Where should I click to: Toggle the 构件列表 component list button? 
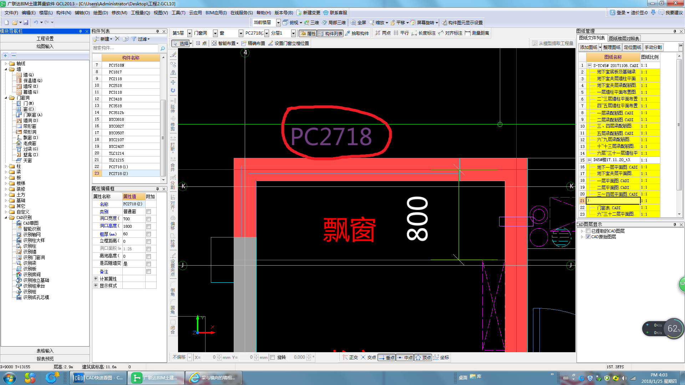point(330,33)
